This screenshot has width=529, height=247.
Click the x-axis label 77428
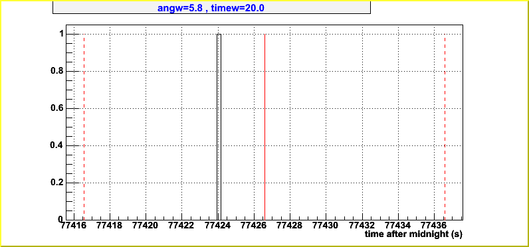290,225
